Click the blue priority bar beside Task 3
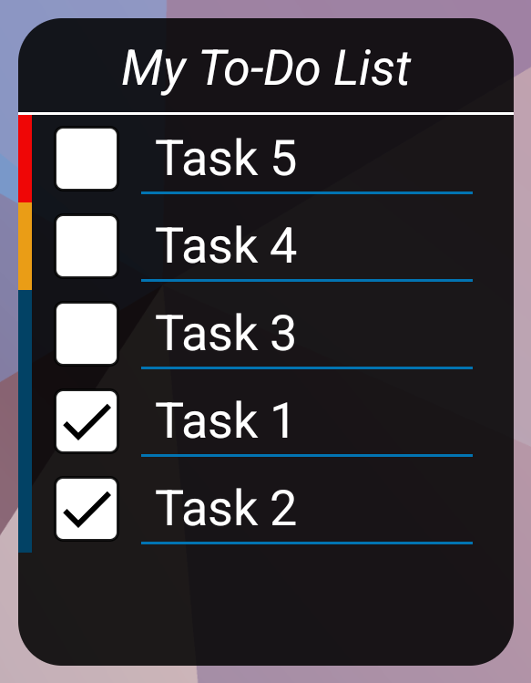This screenshot has height=683, width=531. click(x=25, y=334)
